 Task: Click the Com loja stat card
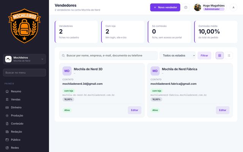coord(123,32)
